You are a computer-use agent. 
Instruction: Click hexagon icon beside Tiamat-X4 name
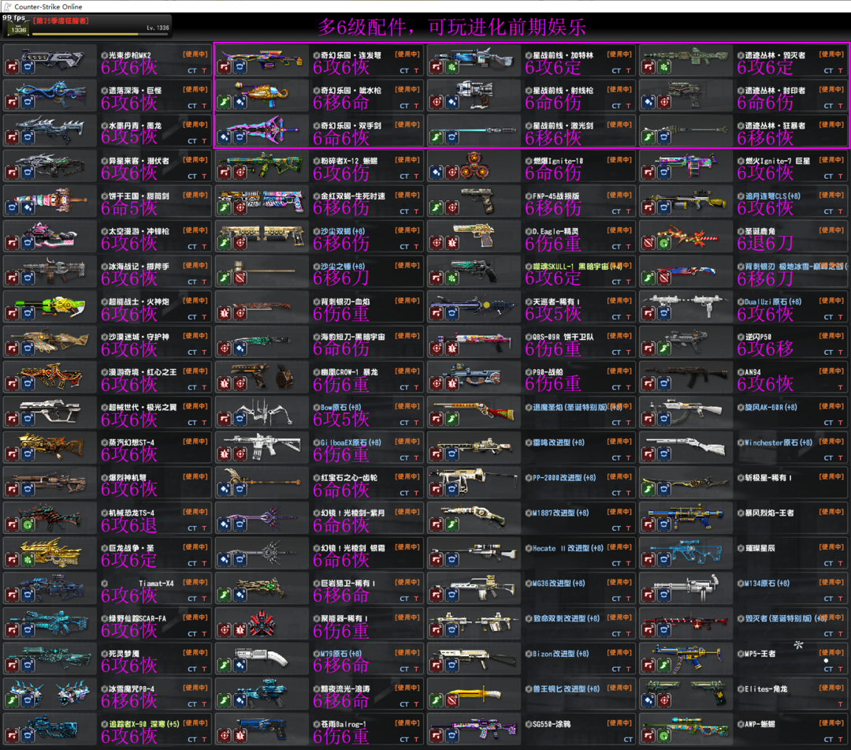[x=104, y=584]
